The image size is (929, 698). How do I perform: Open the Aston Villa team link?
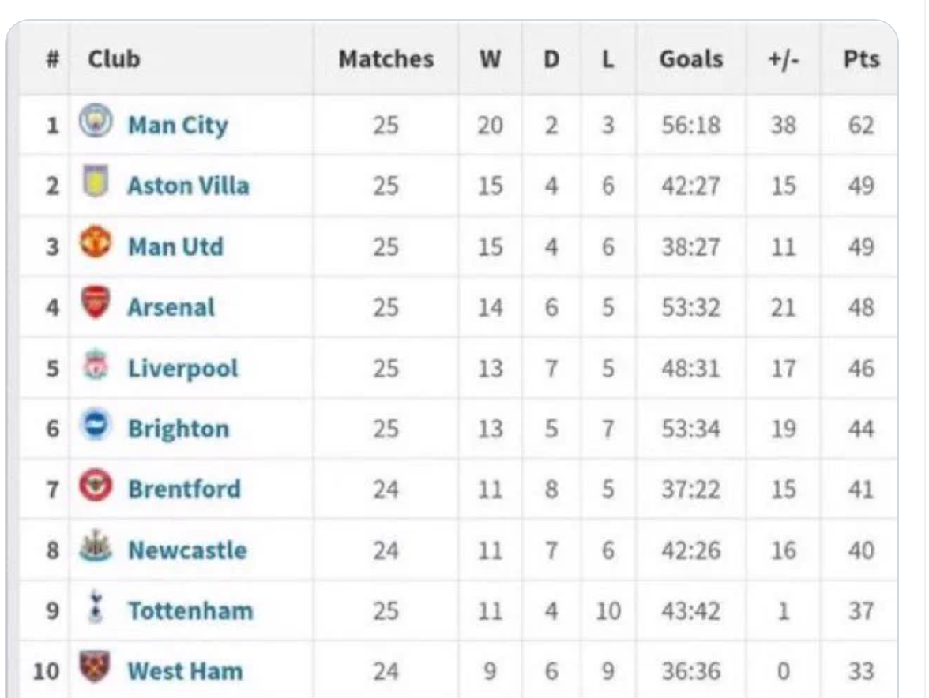tap(188, 186)
